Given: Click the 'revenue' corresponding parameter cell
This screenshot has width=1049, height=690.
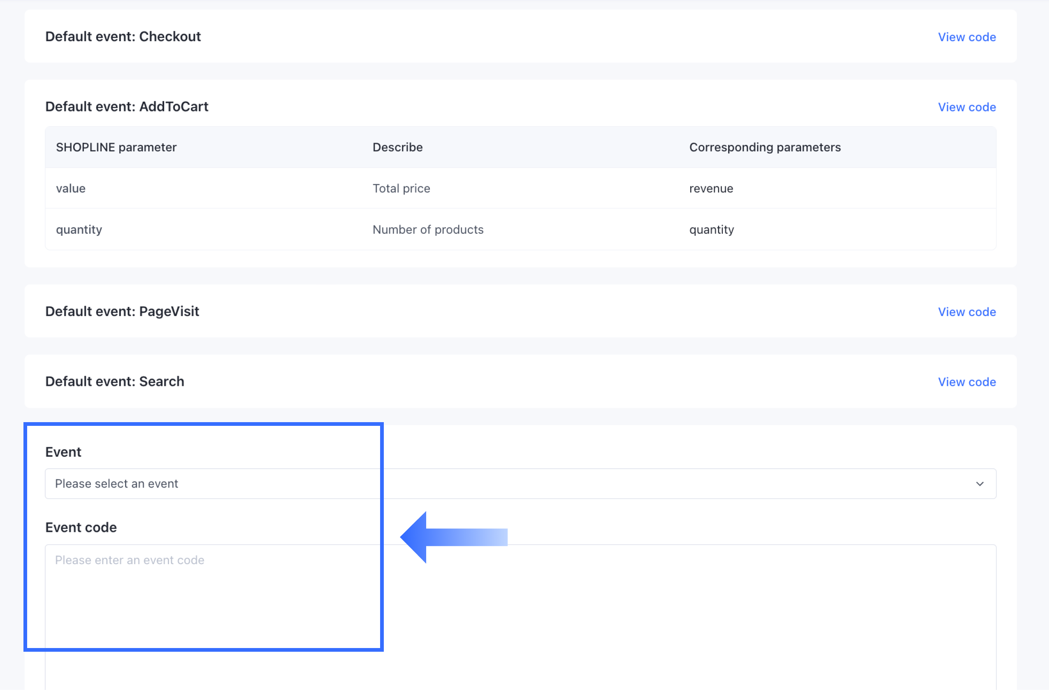Looking at the screenshot, I should 711,188.
